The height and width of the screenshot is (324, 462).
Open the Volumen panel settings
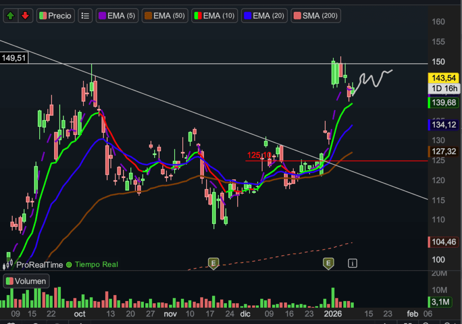pos(26,281)
